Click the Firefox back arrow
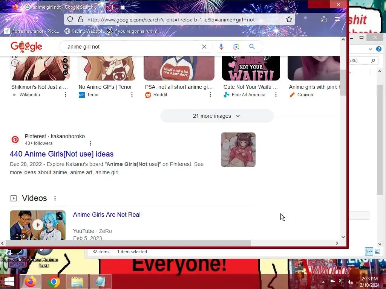 (8, 20)
